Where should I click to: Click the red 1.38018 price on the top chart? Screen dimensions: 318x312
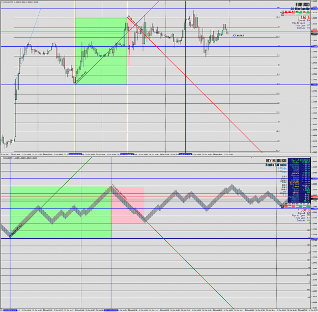[x=304, y=18]
